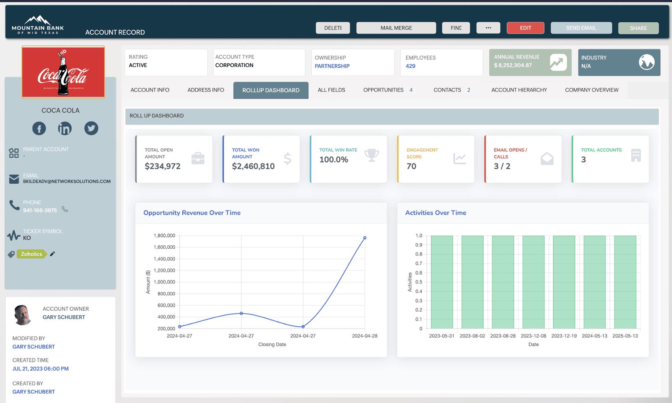This screenshot has height=403, width=672.
Task: Click the email envelope icon
Action: 14,179
